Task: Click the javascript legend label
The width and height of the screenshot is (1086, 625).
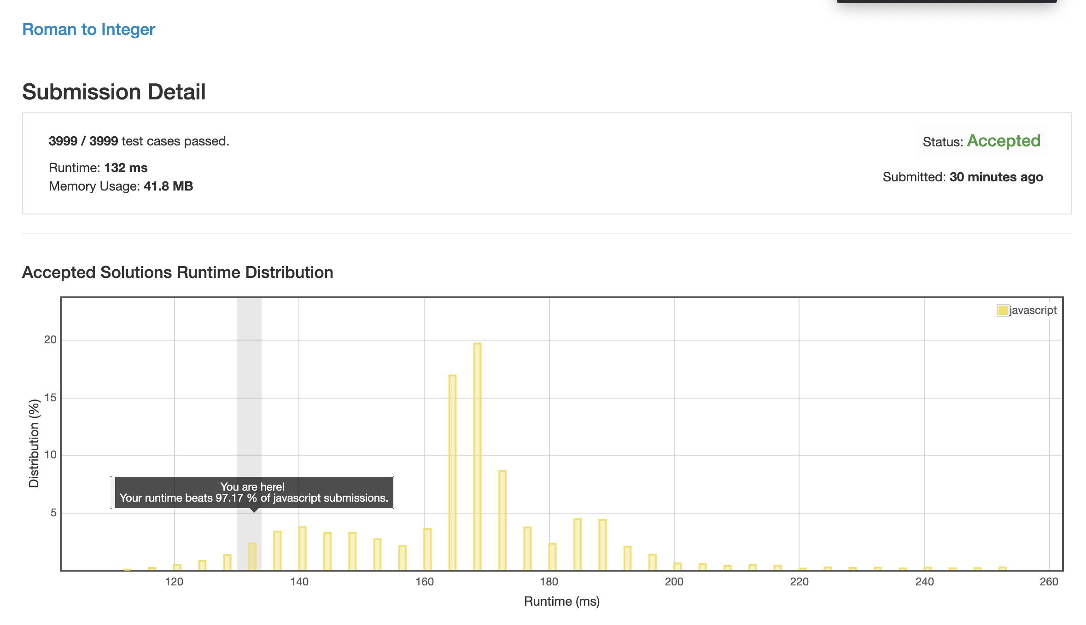Action: [x=1033, y=310]
